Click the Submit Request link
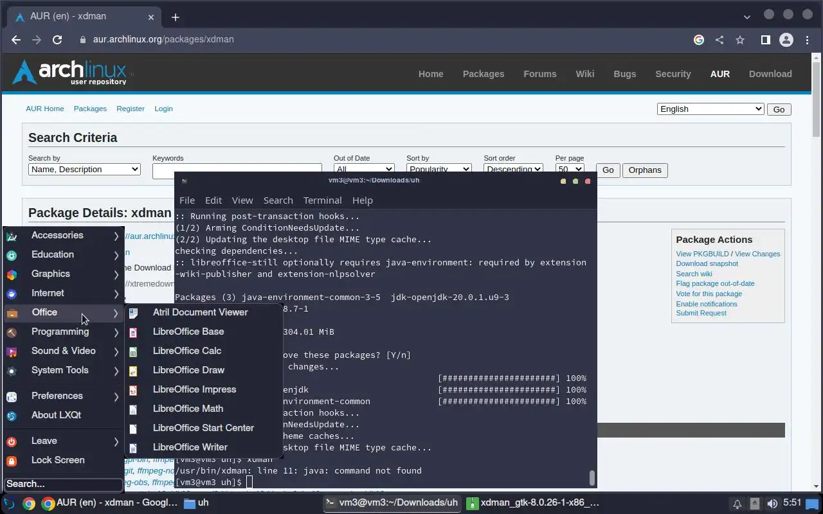The height and width of the screenshot is (514, 823). tap(701, 313)
